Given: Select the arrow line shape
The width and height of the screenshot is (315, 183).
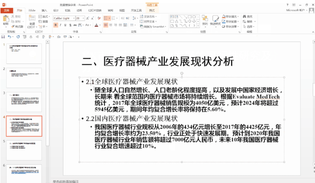Looking at the screenshot, I should click(x=185, y=17).
